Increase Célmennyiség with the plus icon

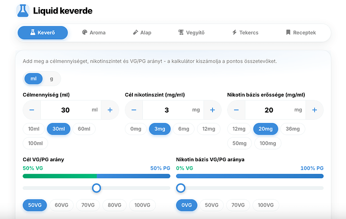[110, 110]
